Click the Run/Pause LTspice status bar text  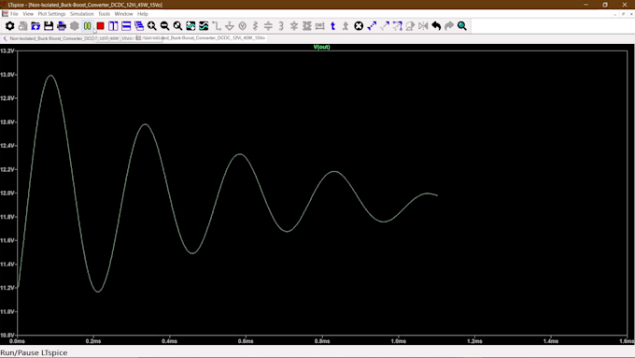click(34, 352)
